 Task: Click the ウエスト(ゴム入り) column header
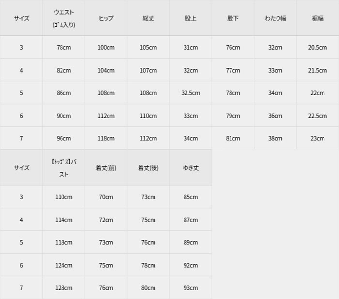point(63,18)
